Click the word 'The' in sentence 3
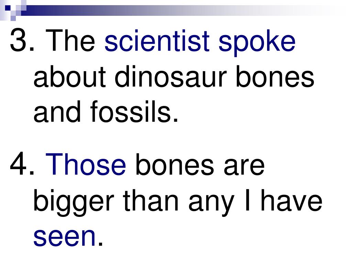 tap(70, 41)
